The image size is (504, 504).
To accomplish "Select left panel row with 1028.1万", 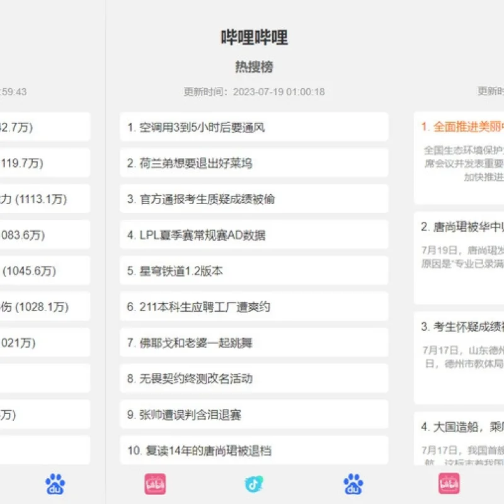I will (45, 307).
